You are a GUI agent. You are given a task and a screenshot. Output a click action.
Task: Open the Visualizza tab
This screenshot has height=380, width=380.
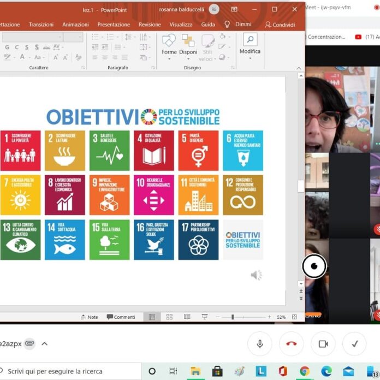(181, 25)
